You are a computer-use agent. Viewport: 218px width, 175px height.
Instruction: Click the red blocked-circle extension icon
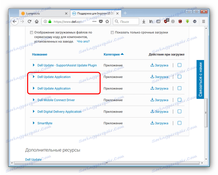(180, 21)
